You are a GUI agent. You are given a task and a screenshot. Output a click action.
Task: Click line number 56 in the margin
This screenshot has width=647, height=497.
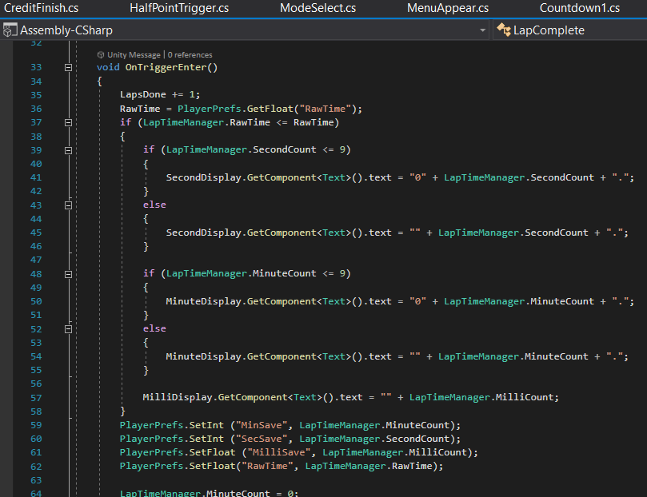coord(36,384)
